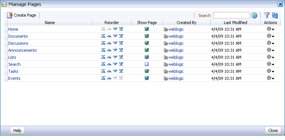The width and height of the screenshot is (285, 140).
Task: Uncheck Show Page for Tasks
Action: point(147,71)
